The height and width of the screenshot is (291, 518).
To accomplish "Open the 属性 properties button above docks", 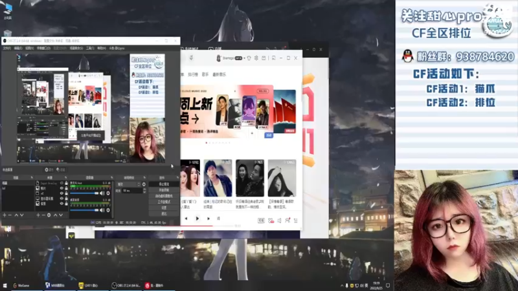I will [x=49, y=170].
